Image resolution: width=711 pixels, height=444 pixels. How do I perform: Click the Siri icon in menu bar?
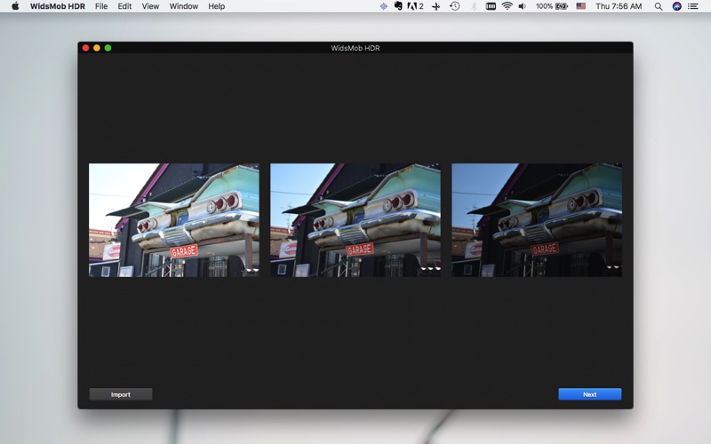pos(676,6)
